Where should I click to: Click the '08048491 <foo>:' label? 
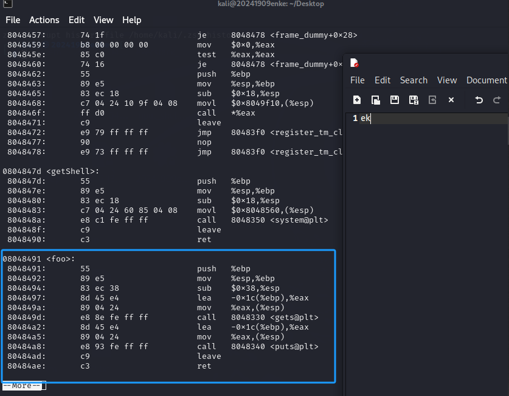point(39,259)
